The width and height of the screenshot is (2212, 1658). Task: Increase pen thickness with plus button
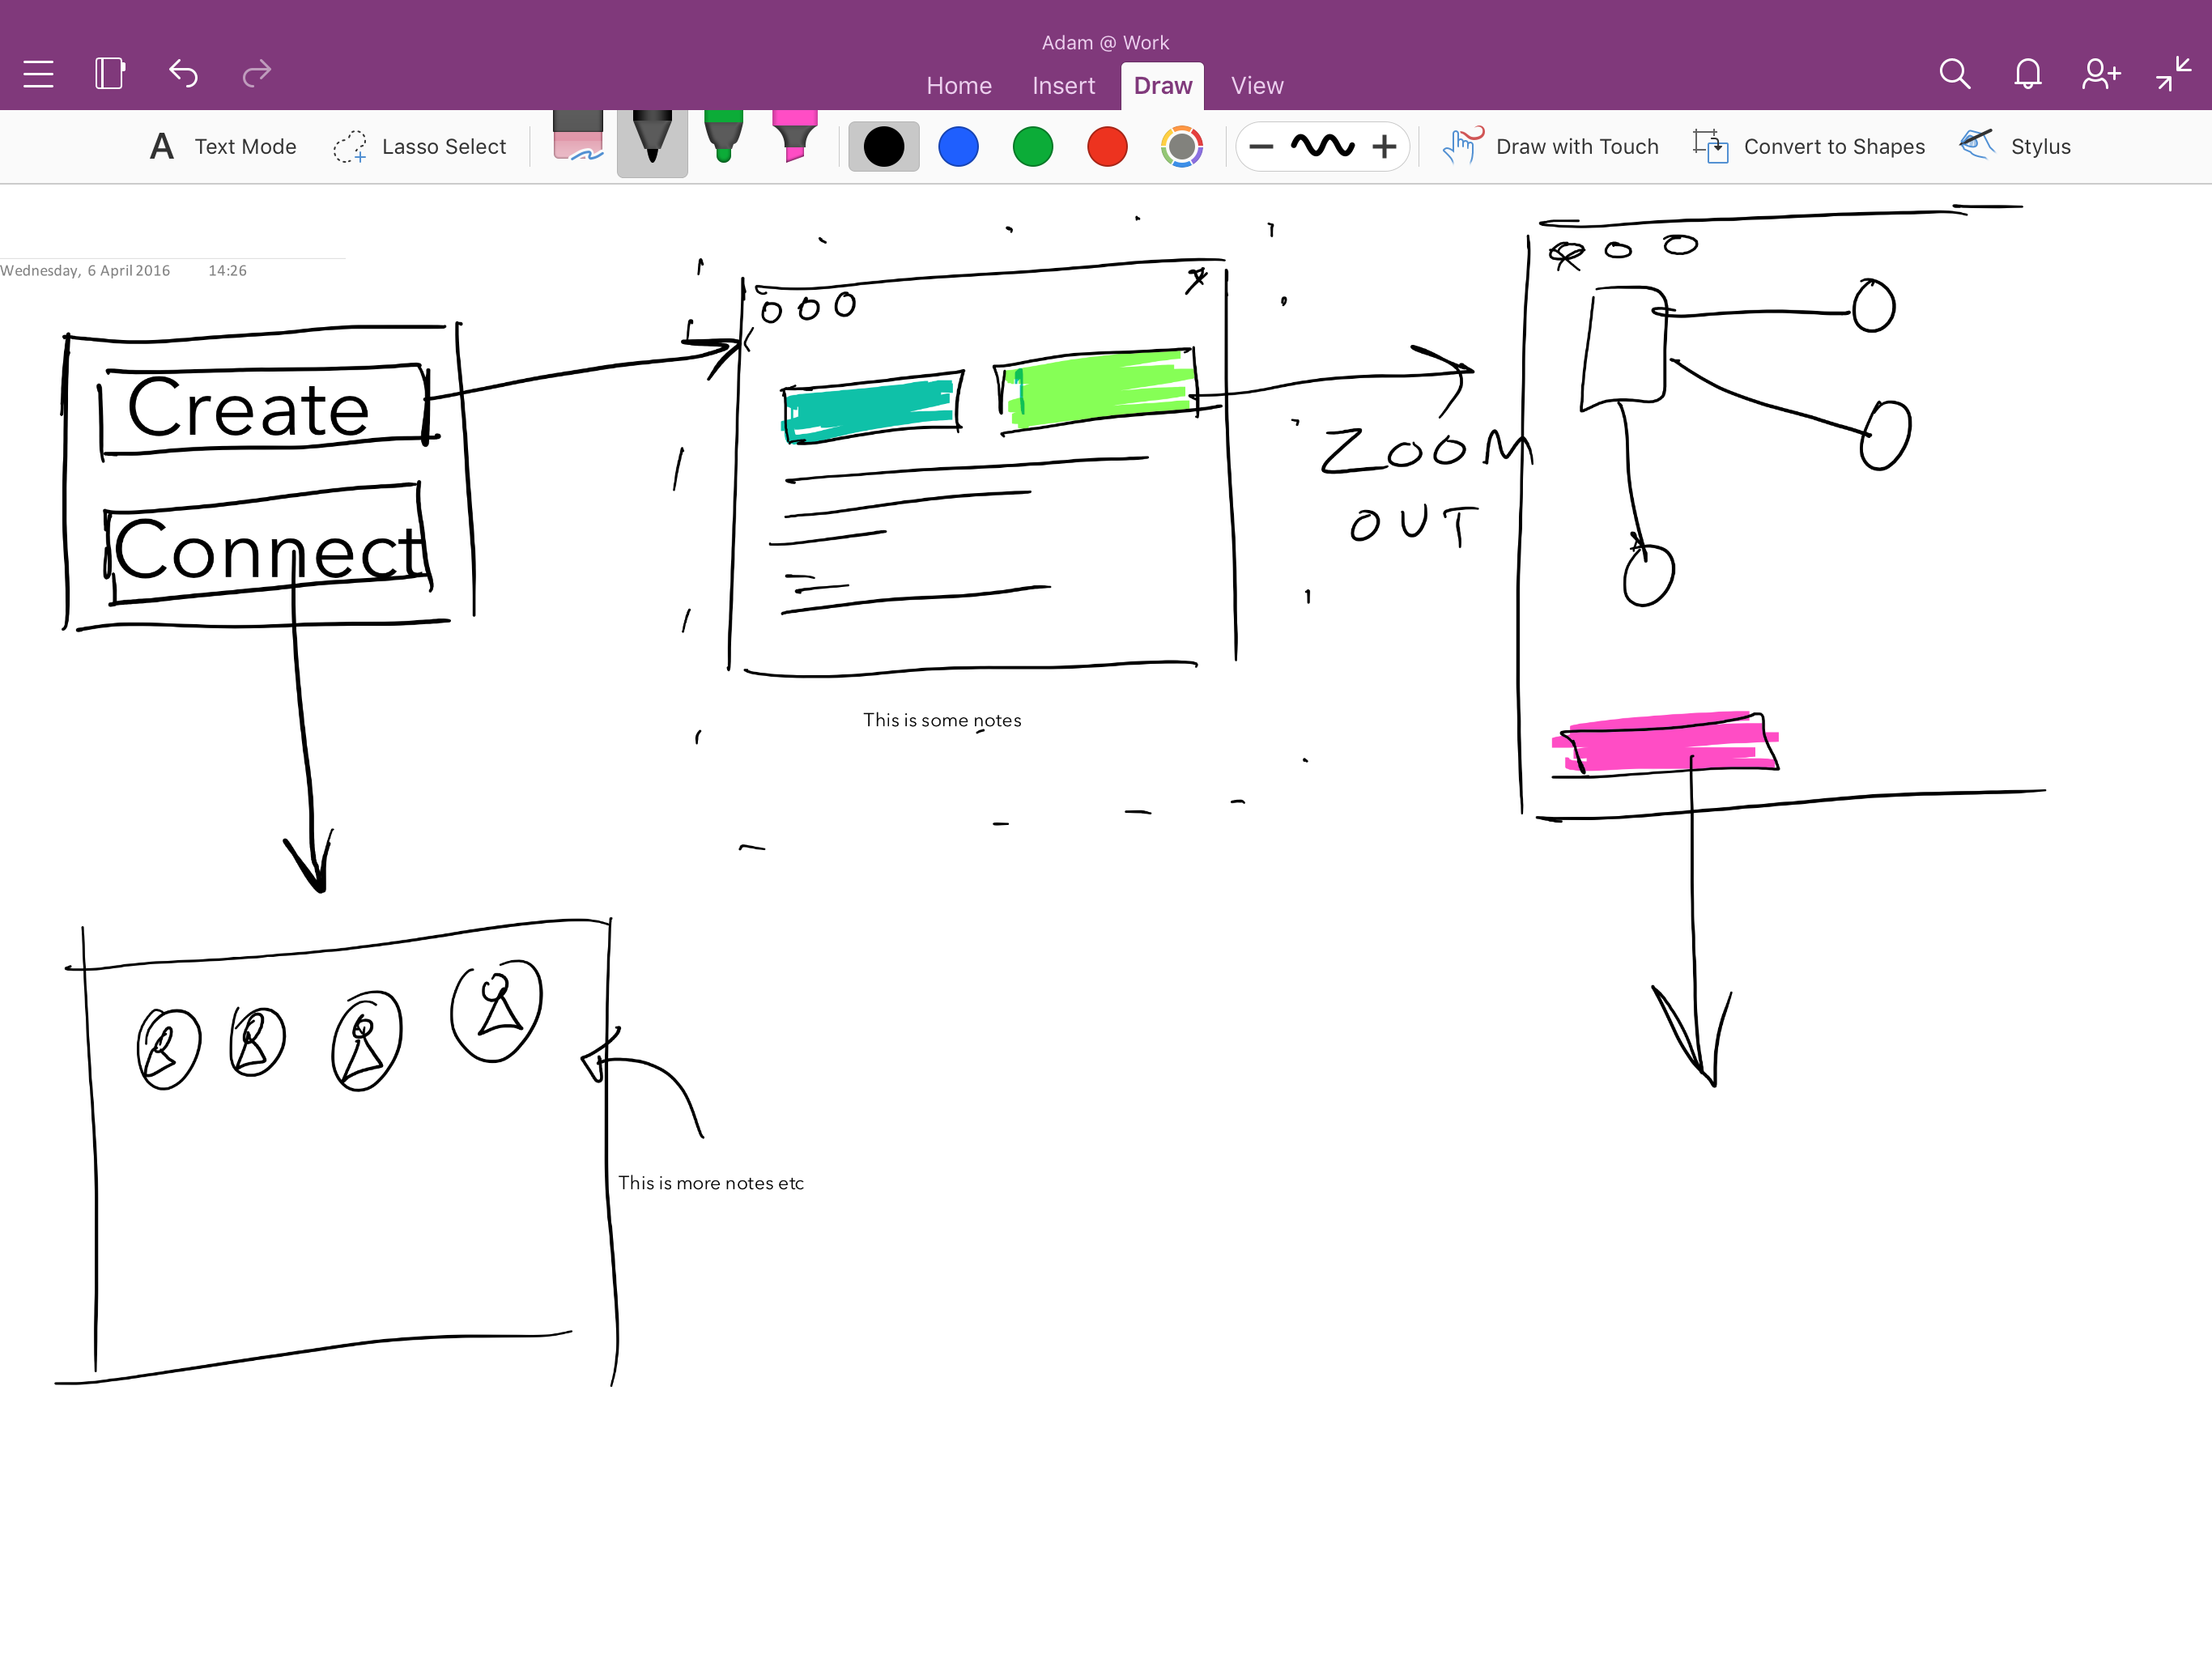pyautogui.click(x=1384, y=147)
